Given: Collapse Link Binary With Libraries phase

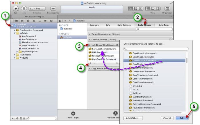Looking at the screenshot, I should pyautogui.click(x=89, y=45).
